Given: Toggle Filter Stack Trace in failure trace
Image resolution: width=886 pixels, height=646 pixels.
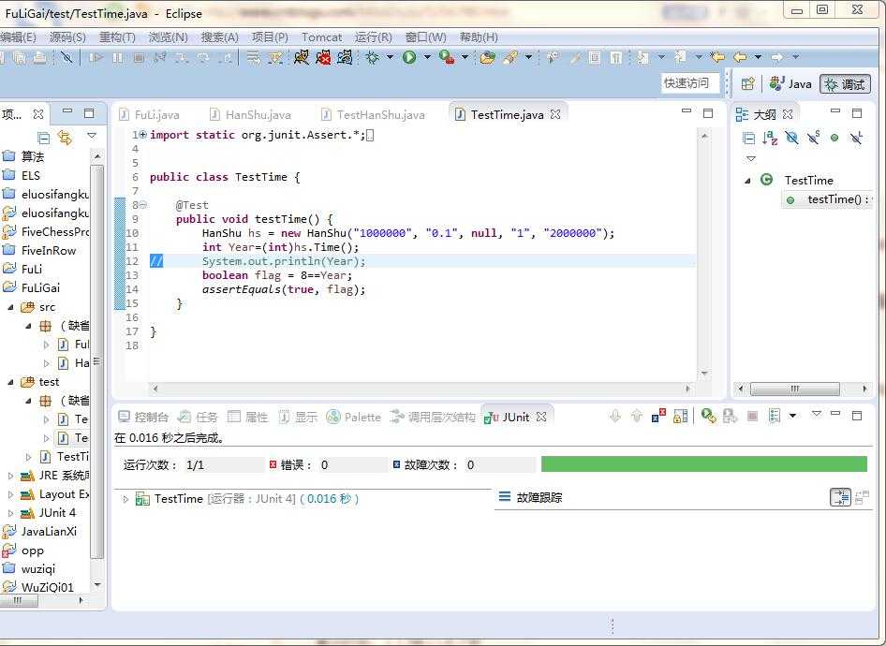Looking at the screenshot, I should click(840, 497).
